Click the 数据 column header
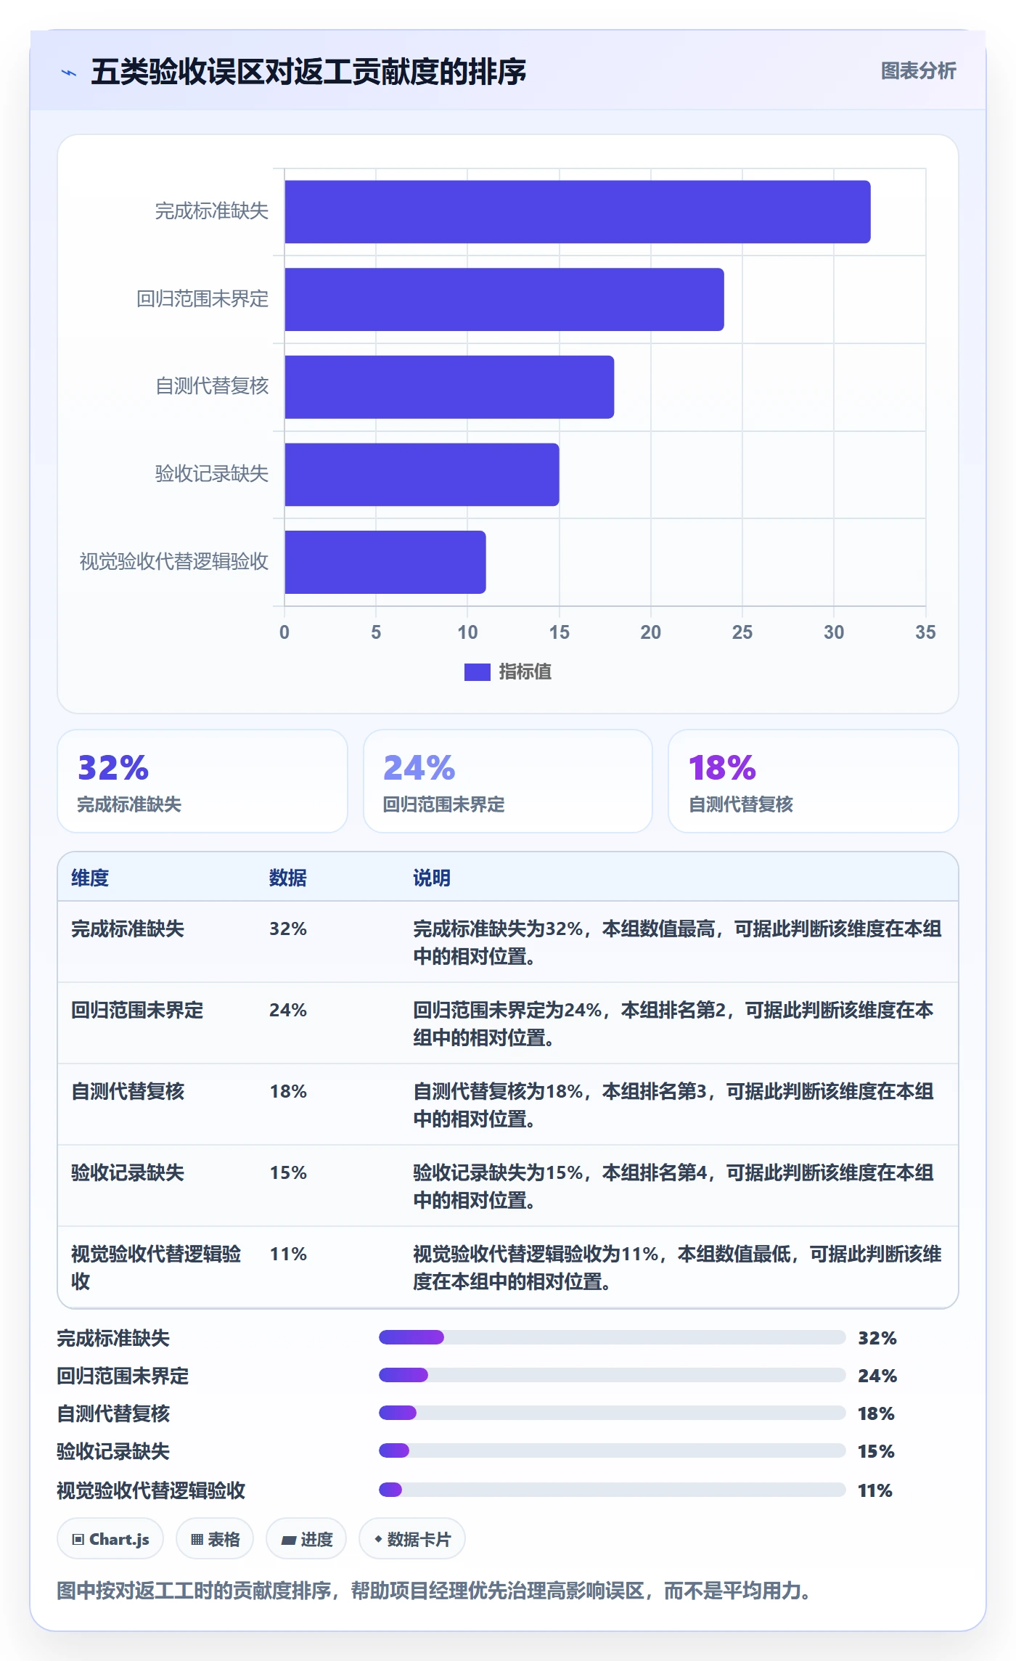The image size is (1016, 1661). 287,878
